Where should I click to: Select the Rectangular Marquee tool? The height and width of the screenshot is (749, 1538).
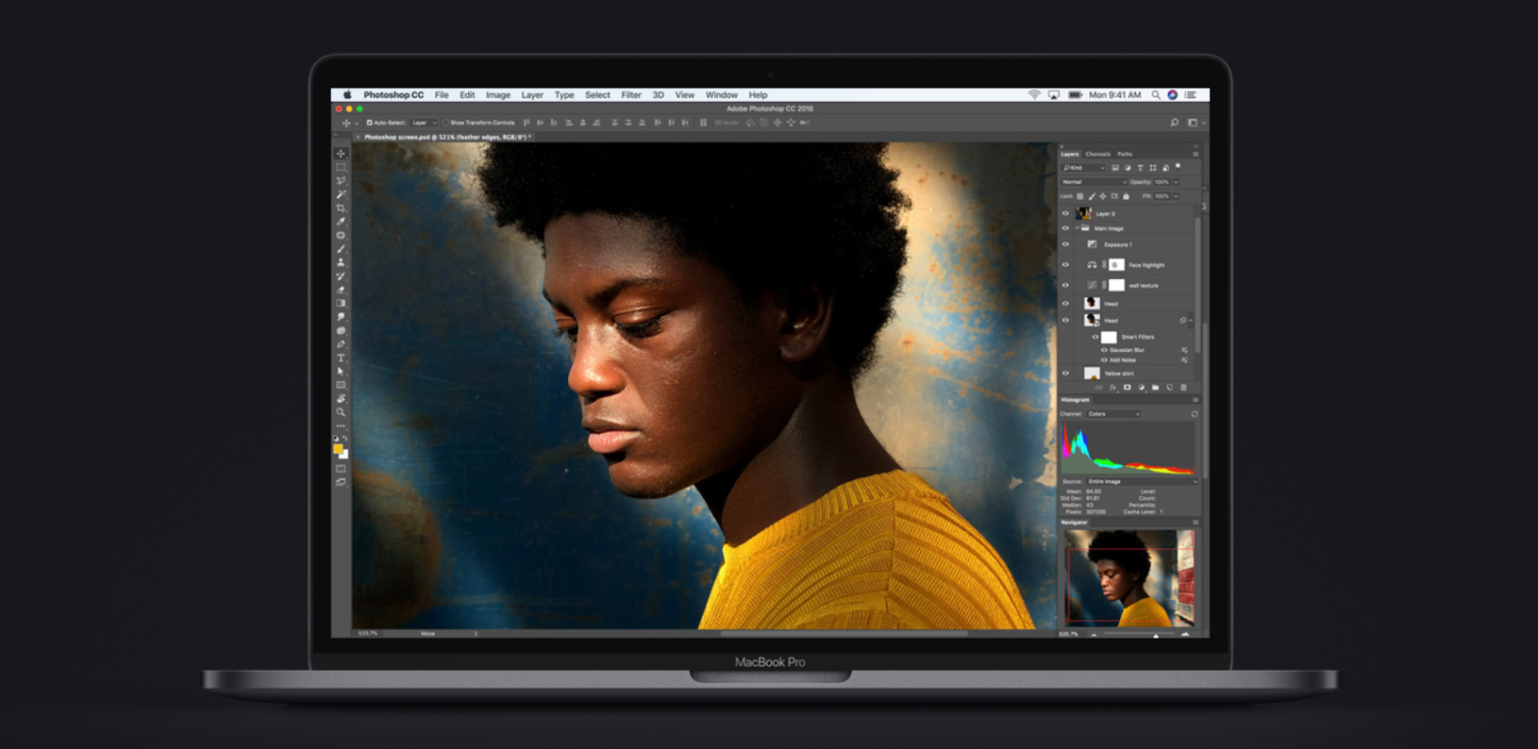tap(340, 167)
